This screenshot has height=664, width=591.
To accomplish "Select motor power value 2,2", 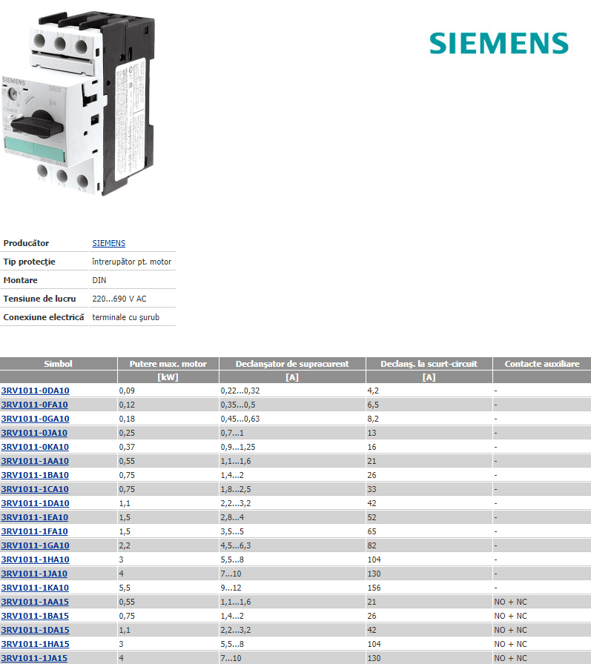I will pos(125,545).
